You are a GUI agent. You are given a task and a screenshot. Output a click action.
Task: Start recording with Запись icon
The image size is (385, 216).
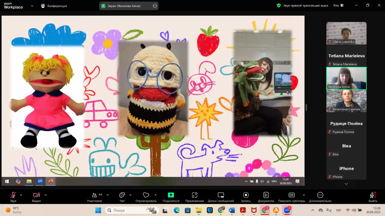(x=246, y=195)
